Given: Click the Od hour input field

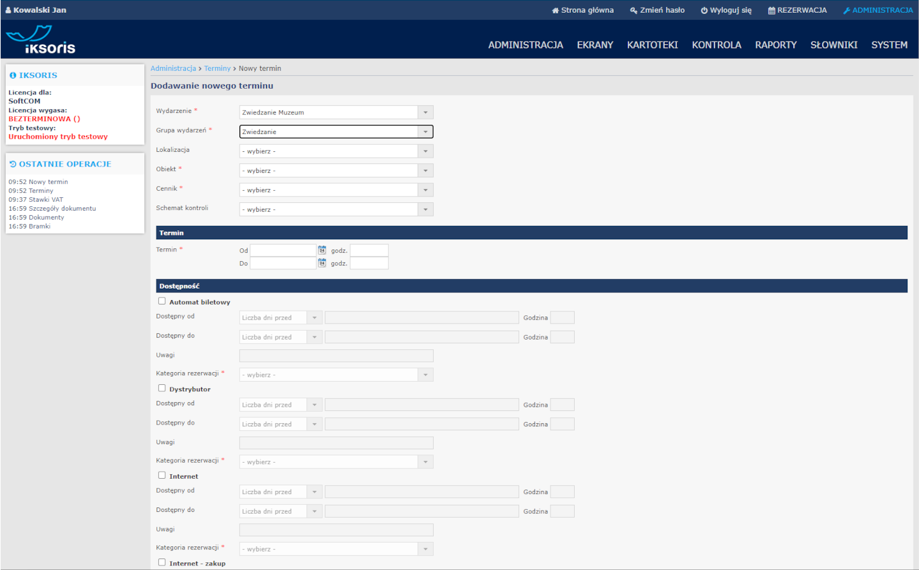Looking at the screenshot, I should click(x=369, y=250).
